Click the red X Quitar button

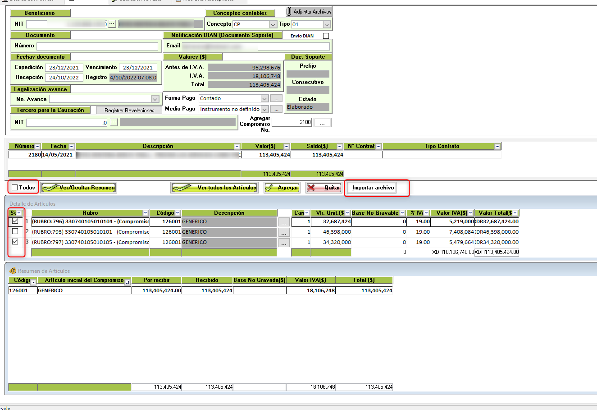pyautogui.click(x=324, y=188)
